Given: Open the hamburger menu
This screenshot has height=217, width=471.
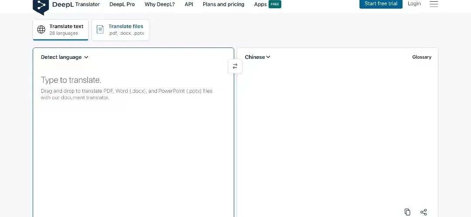Looking at the screenshot, I should pos(433,4).
